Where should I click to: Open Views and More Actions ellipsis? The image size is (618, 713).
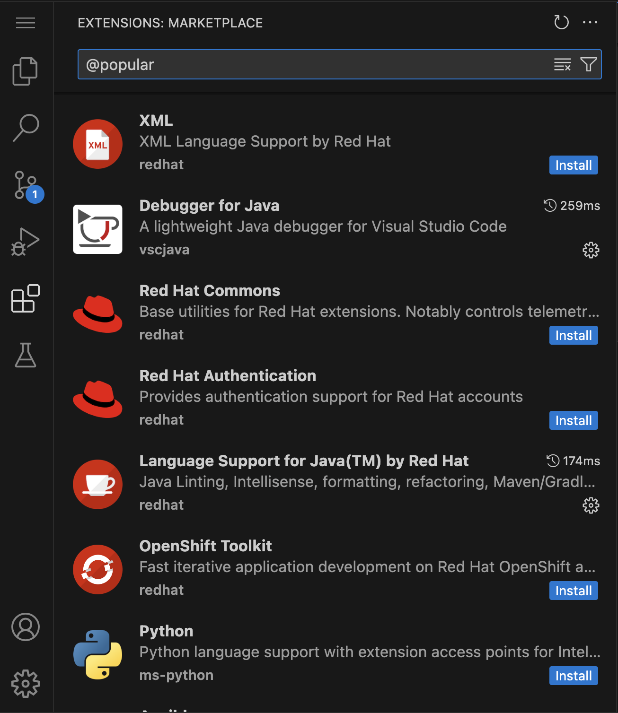pyautogui.click(x=590, y=22)
